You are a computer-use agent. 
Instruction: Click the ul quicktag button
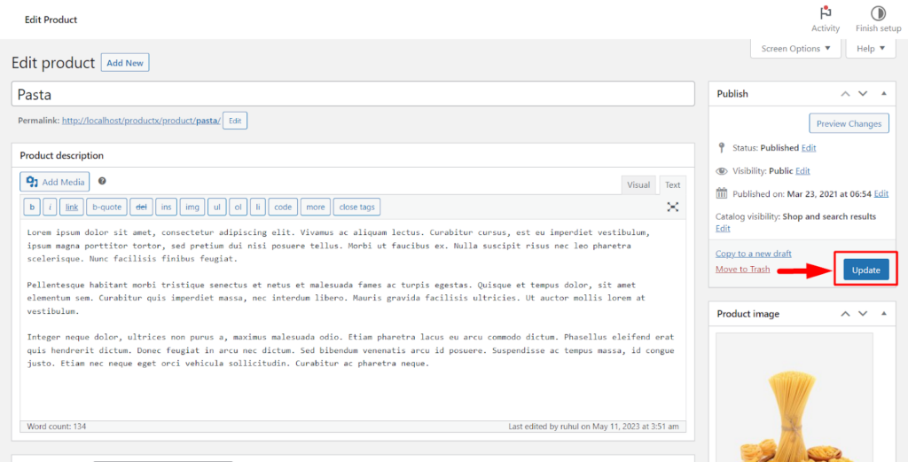click(216, 207)
